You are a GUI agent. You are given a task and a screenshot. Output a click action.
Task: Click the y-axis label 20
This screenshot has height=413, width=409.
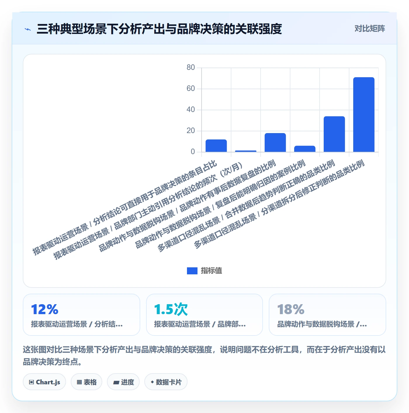point(191,131)
